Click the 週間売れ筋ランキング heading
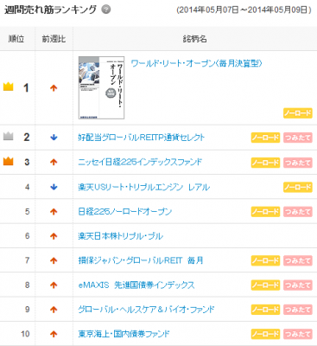This screenshot has width=317, height=346. (x=50, y=10)
